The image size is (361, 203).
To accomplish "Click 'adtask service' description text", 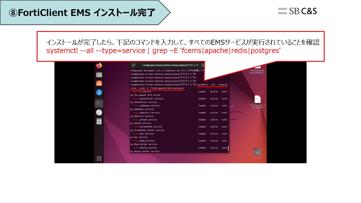I will point(142,123).
